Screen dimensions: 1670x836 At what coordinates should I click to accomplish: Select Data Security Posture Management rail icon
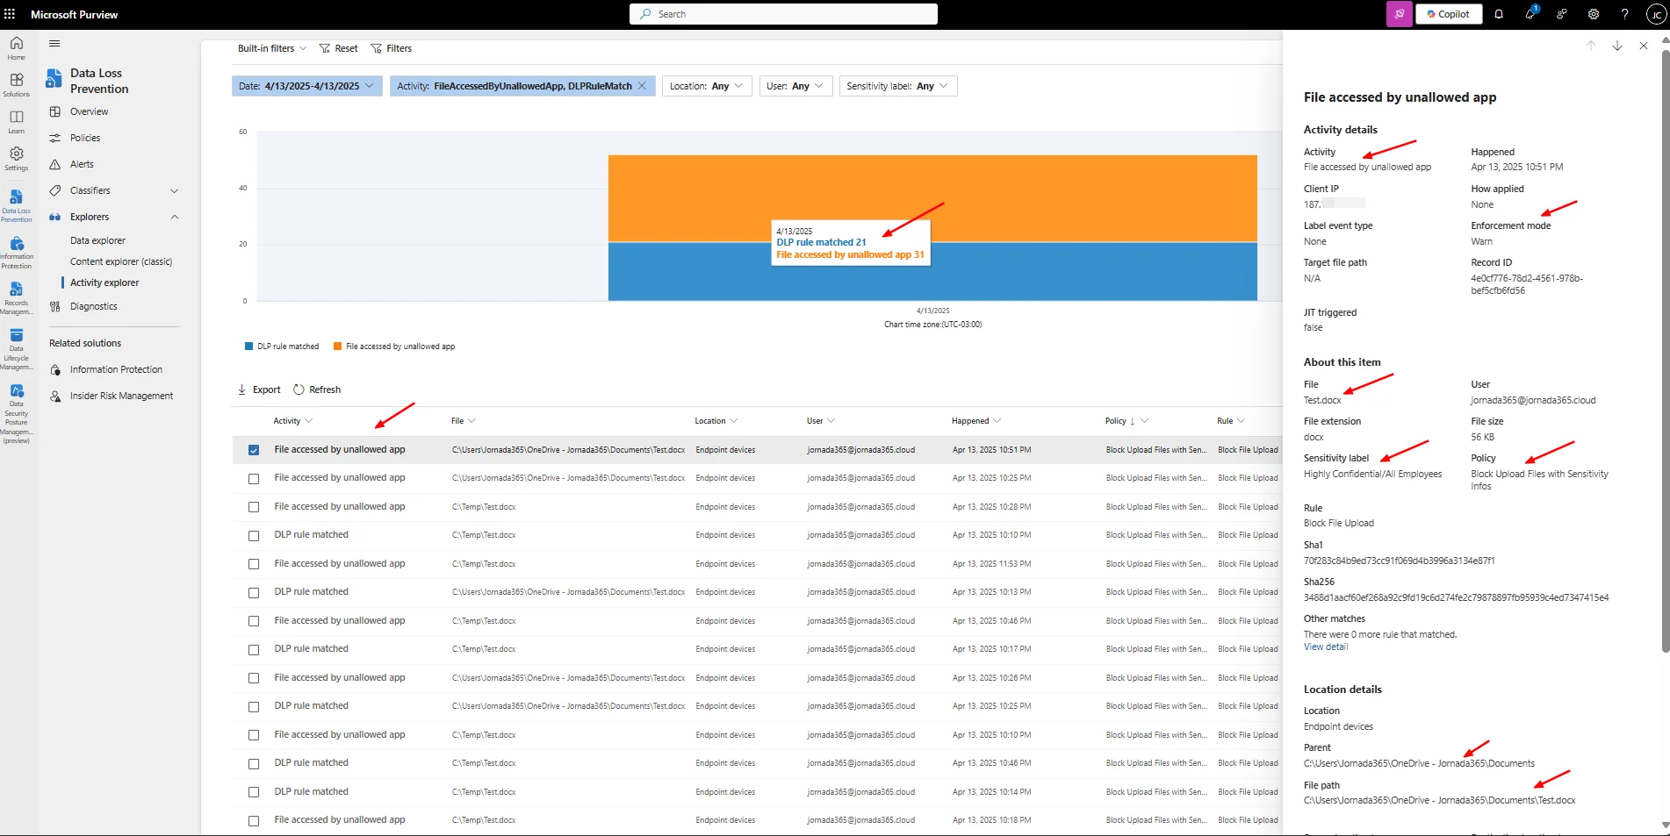coord(16,414)
